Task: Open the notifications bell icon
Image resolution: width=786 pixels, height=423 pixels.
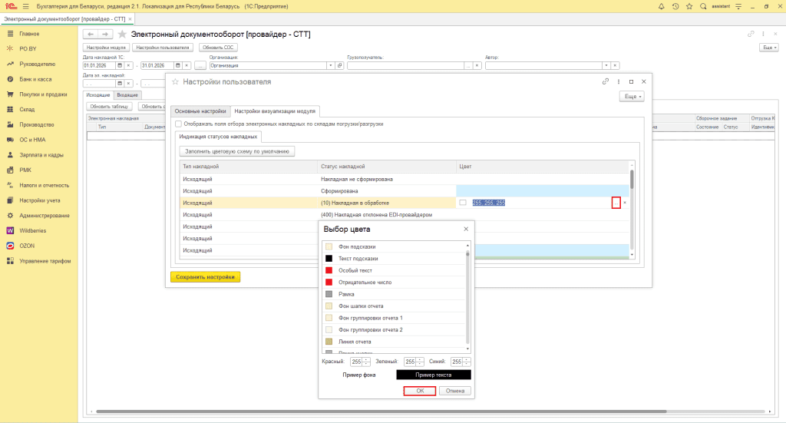Action: point(662,6)
